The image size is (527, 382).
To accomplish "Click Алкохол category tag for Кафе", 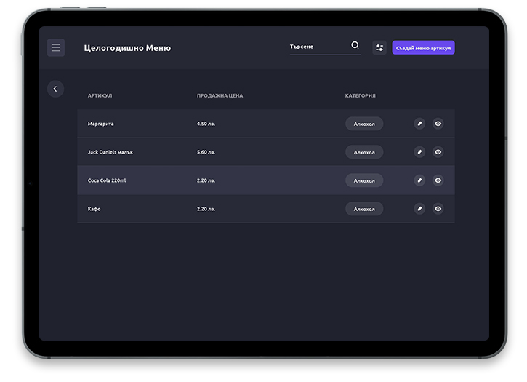I will coord(364,209).
